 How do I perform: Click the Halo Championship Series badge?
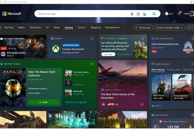[x=188, y=47]
